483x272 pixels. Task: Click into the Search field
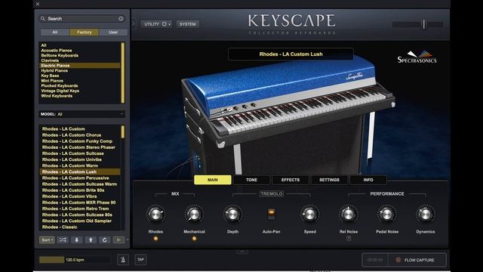82,18
